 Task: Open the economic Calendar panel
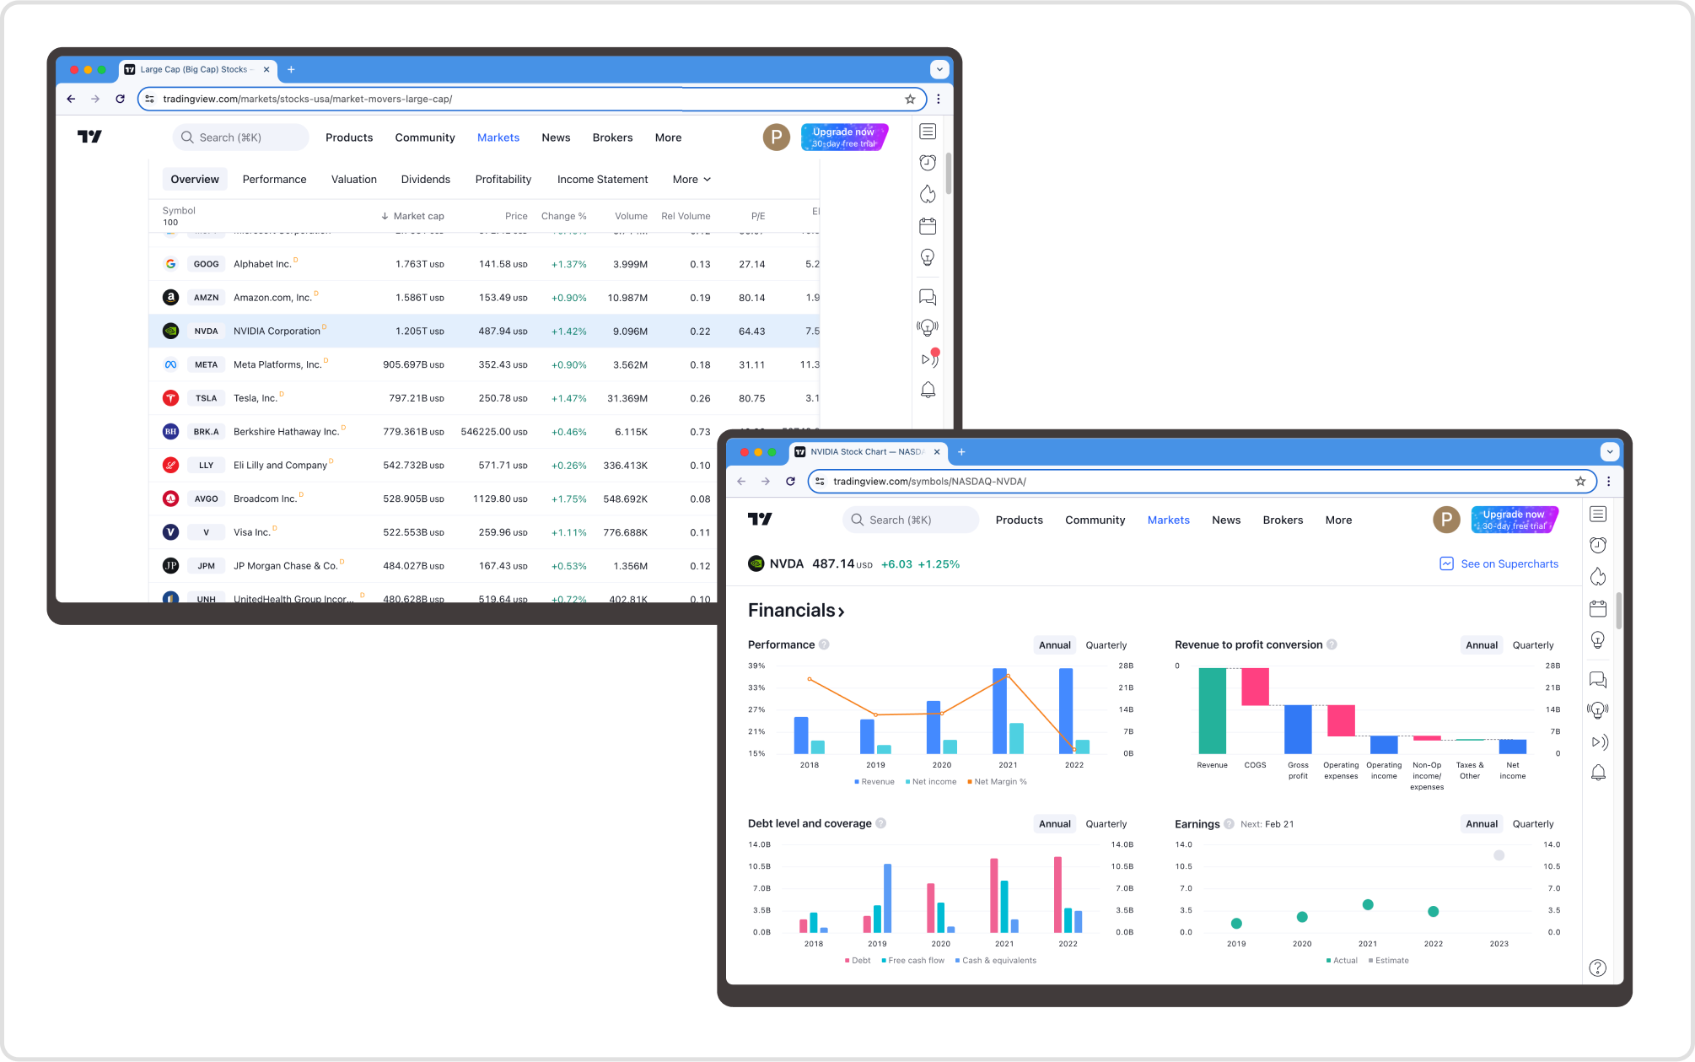[1597, 608]
